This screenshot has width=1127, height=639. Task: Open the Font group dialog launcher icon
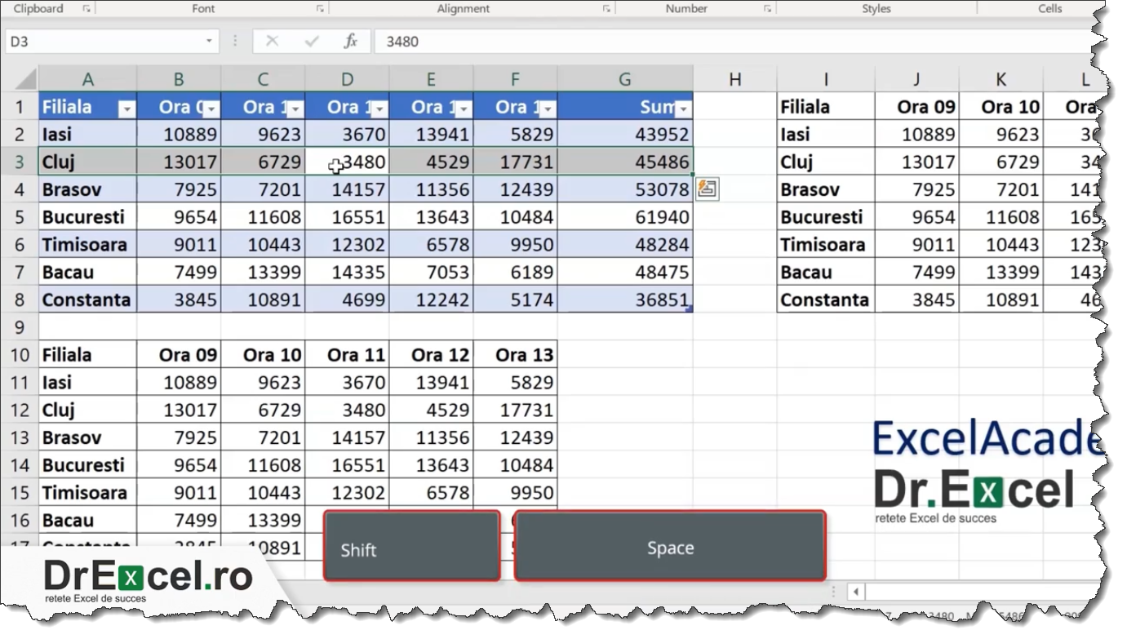click(320, 8)
